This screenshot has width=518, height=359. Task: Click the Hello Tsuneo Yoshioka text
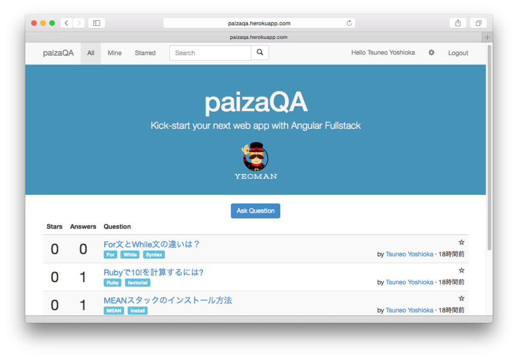[x=383, y=53]
